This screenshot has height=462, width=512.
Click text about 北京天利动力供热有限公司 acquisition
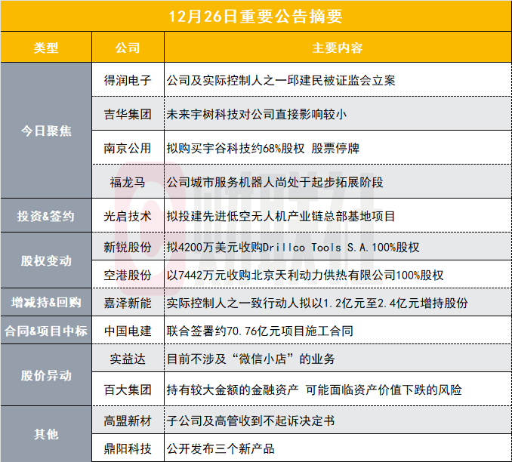305,275
